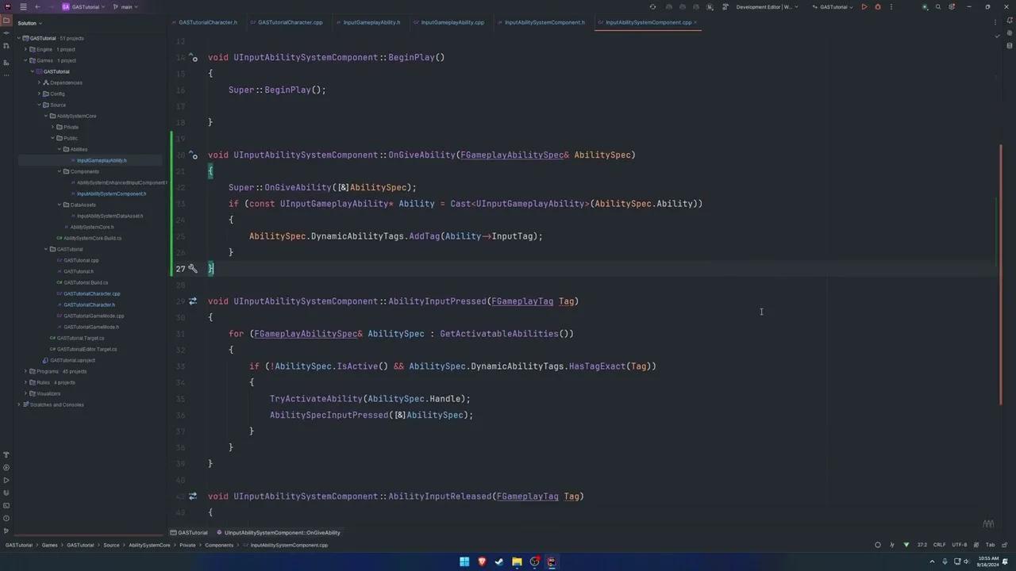Open File Explorer from the Windows taskbar
Image resolution: width=1016 pixels, height=571 pixels.
(x=517, y=561)
